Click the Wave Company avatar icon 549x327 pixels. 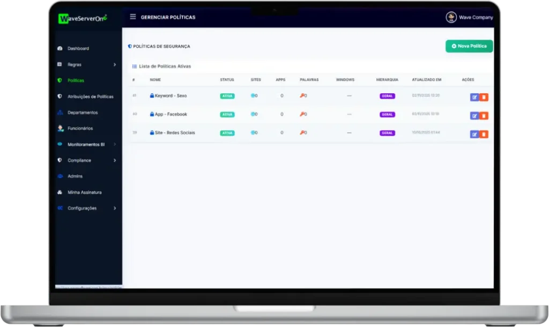pyautogui.click(x=451, y=17)
